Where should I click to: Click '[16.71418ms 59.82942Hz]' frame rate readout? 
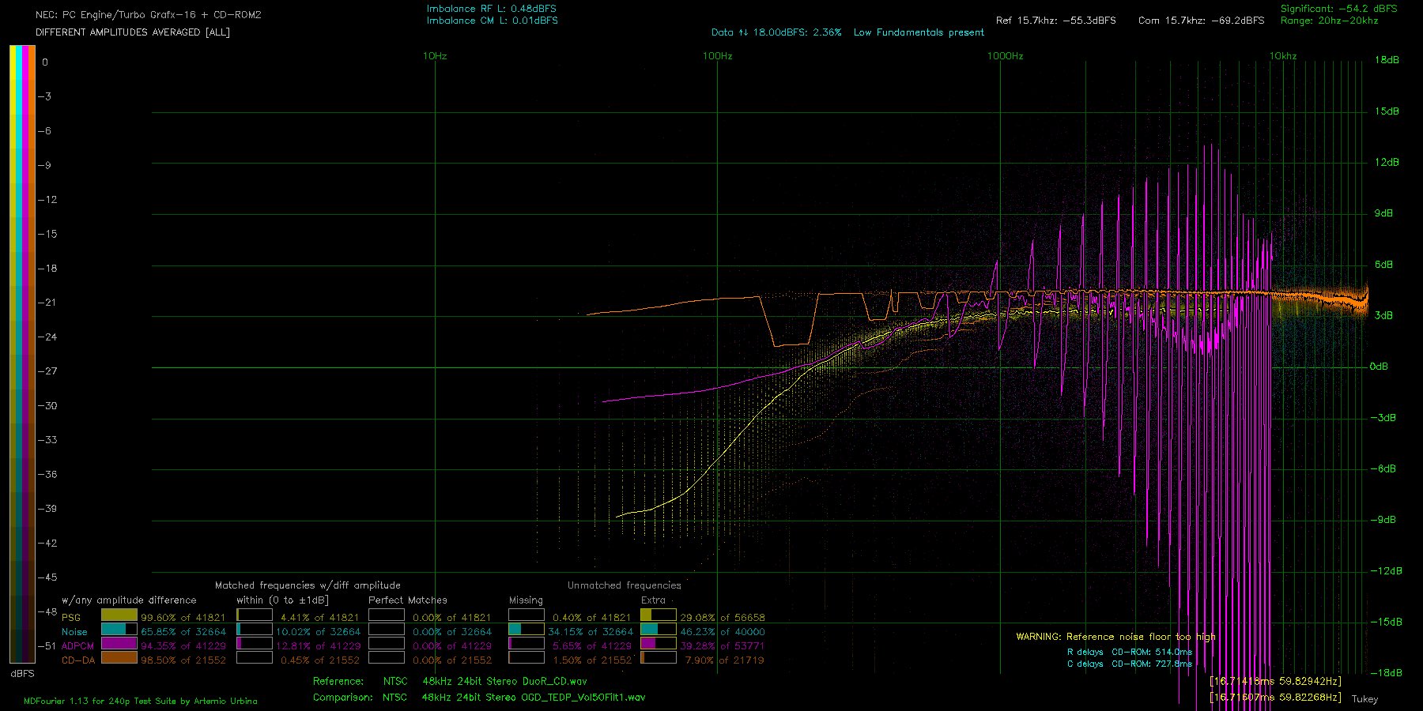point(1275,681)
